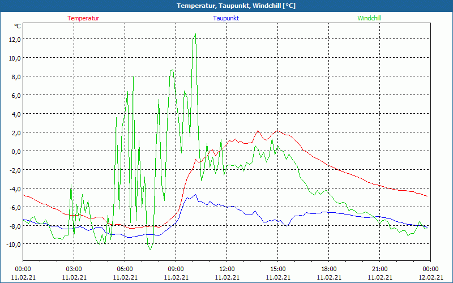Click the 18:00 time label on x-axis

(x=329, y=269)
